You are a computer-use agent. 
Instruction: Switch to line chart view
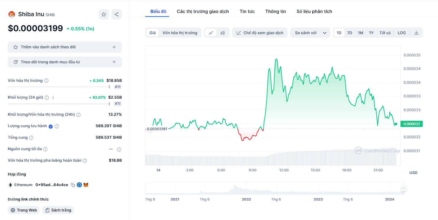click(x=211, y=33)
